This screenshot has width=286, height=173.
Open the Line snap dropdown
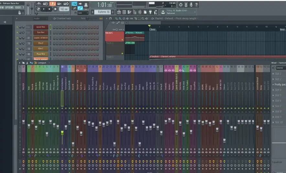coord(83,13)
